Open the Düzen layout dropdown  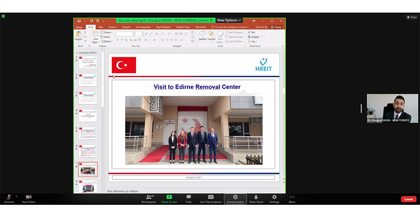106,32
